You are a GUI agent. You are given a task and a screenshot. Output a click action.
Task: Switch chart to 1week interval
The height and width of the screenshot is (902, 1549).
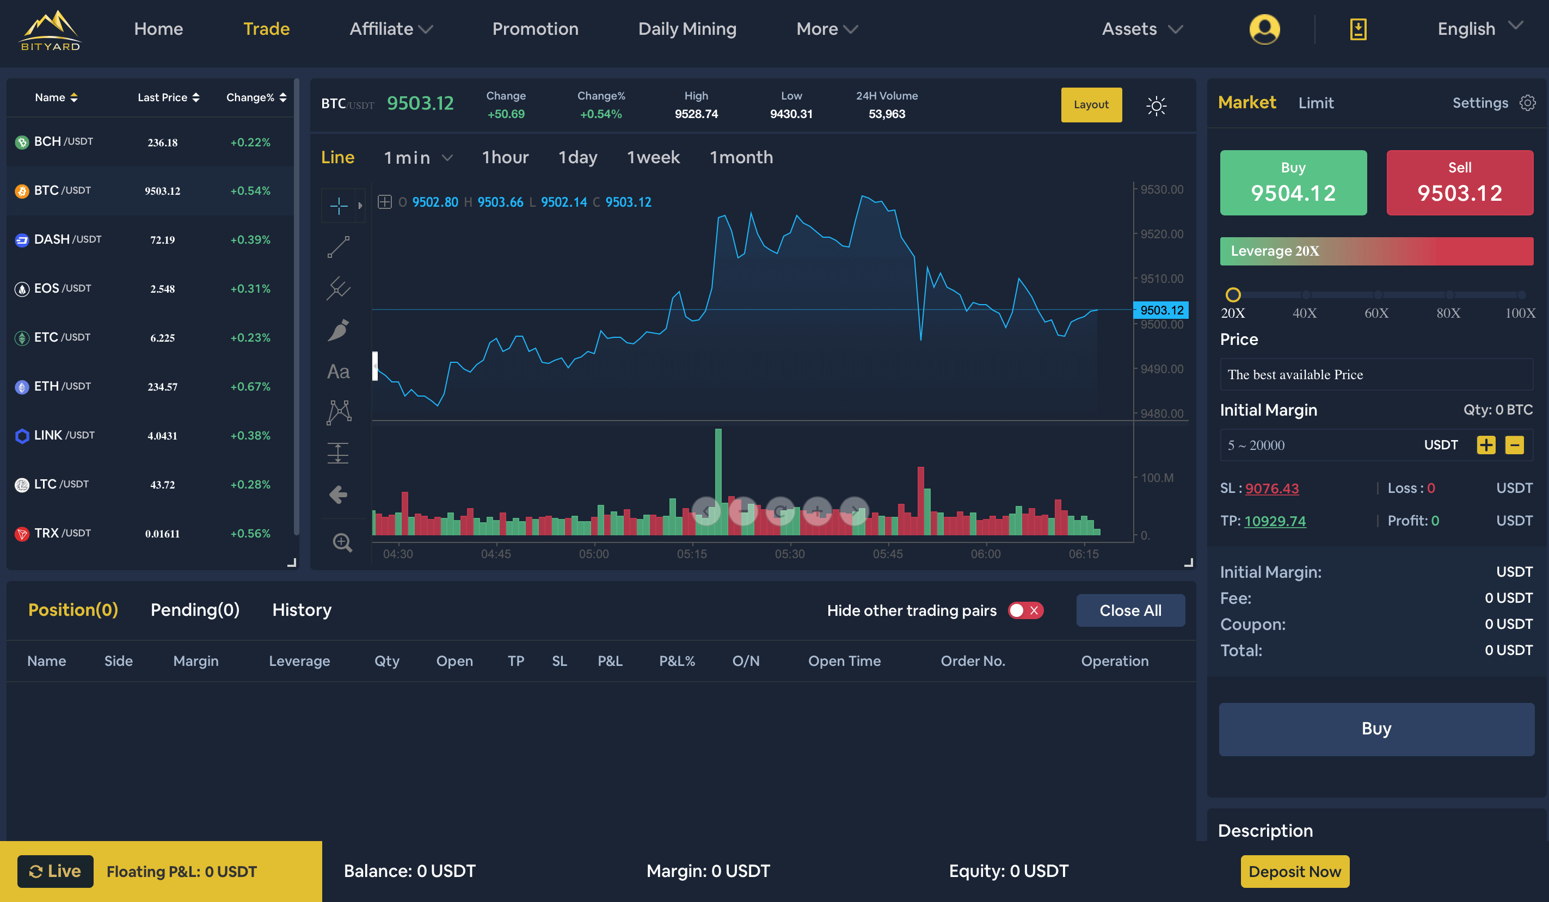[x=653, y=157]
